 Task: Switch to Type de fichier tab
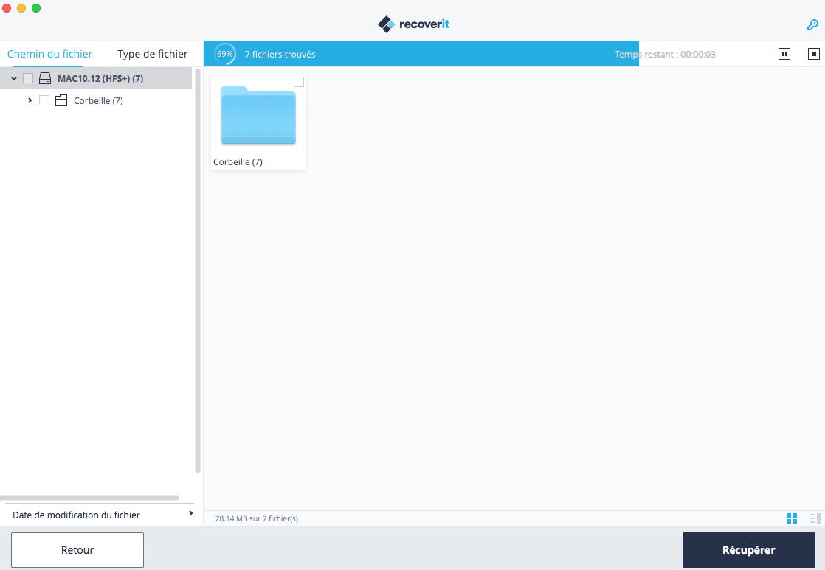[153, 54]
